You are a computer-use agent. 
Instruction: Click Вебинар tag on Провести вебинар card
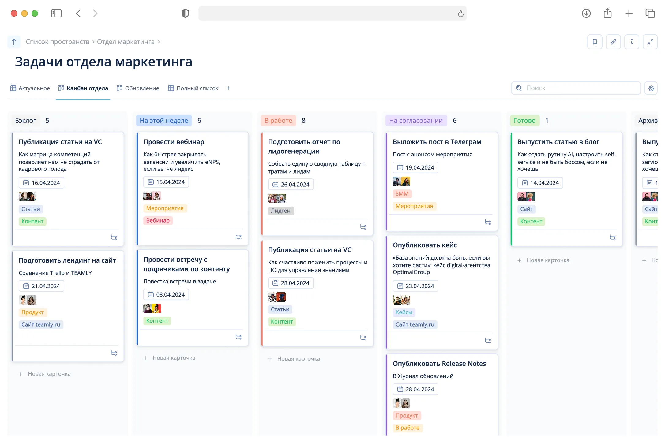(158, 220)
